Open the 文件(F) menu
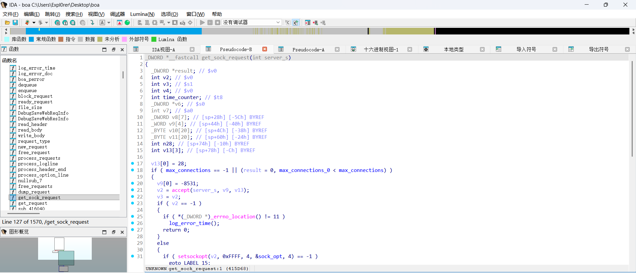The width and height of the screenshot is (636, 273). pos(11,14)
